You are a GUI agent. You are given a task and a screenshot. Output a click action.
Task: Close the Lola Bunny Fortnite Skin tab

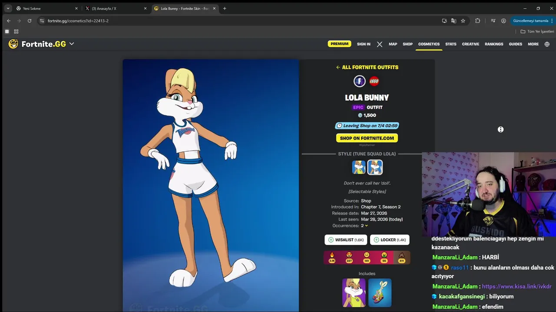click(x=214, y=8)
